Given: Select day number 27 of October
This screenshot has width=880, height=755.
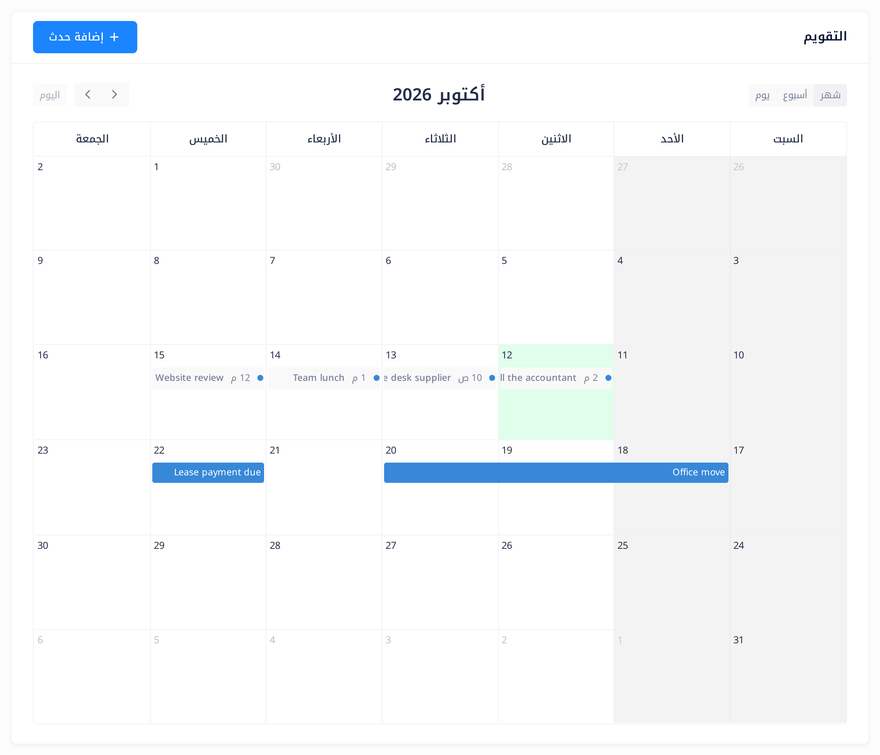Looking at the screenshot, I should [x=391, y=545].
